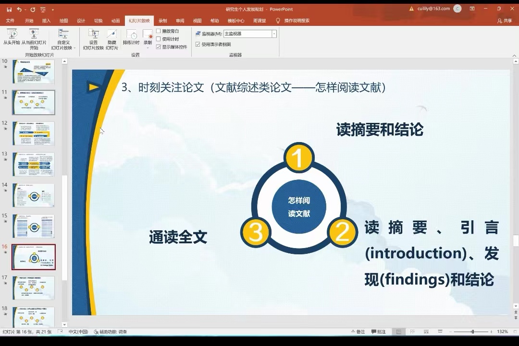Disable 使用演示者视图 checkbox
The height and width of the screenshot is (346, 519).
(x=198, y=44)
